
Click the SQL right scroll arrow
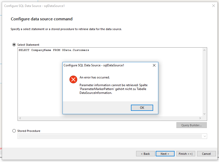click(x=200, y=118)
